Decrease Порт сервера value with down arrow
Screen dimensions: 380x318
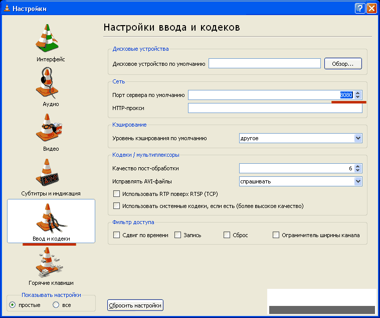pyautogui.click(x=358, y=97)
